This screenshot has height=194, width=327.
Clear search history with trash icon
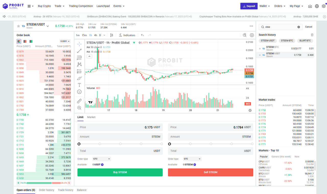[312, 35]
